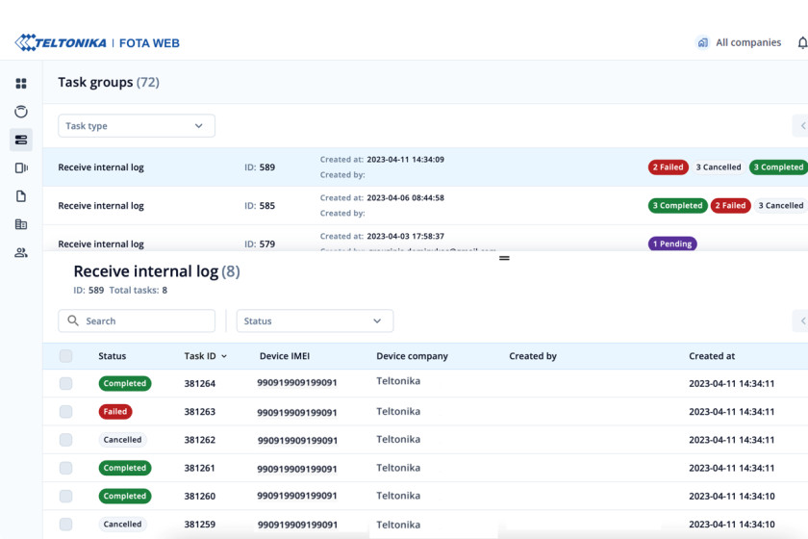Select task group ID 589 row

coord(425,167)
